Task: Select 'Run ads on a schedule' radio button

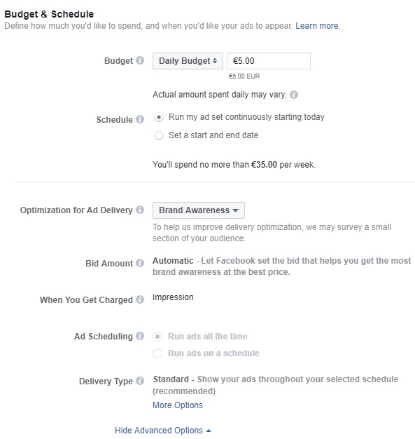Action: click(157, 353)
